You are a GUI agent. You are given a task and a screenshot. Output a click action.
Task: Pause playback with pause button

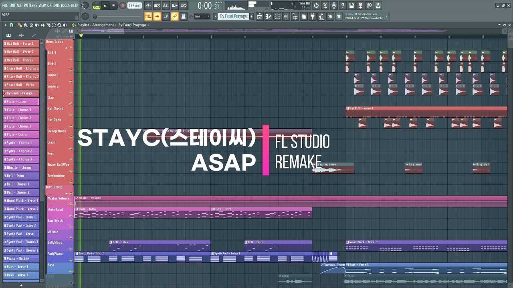(105, 6)
